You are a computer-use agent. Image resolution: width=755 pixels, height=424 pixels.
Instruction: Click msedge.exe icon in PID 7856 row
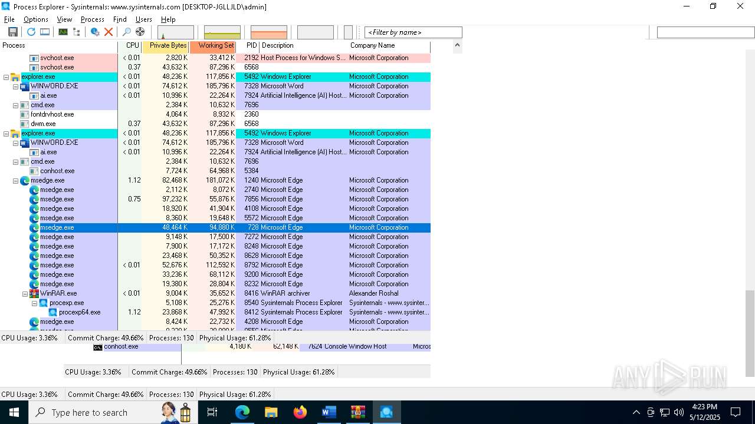coord(34,199)
